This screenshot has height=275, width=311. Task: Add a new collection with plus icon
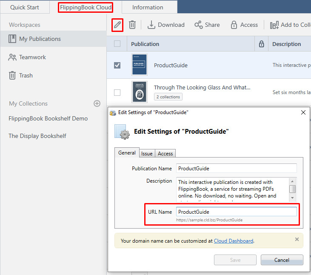97,103
